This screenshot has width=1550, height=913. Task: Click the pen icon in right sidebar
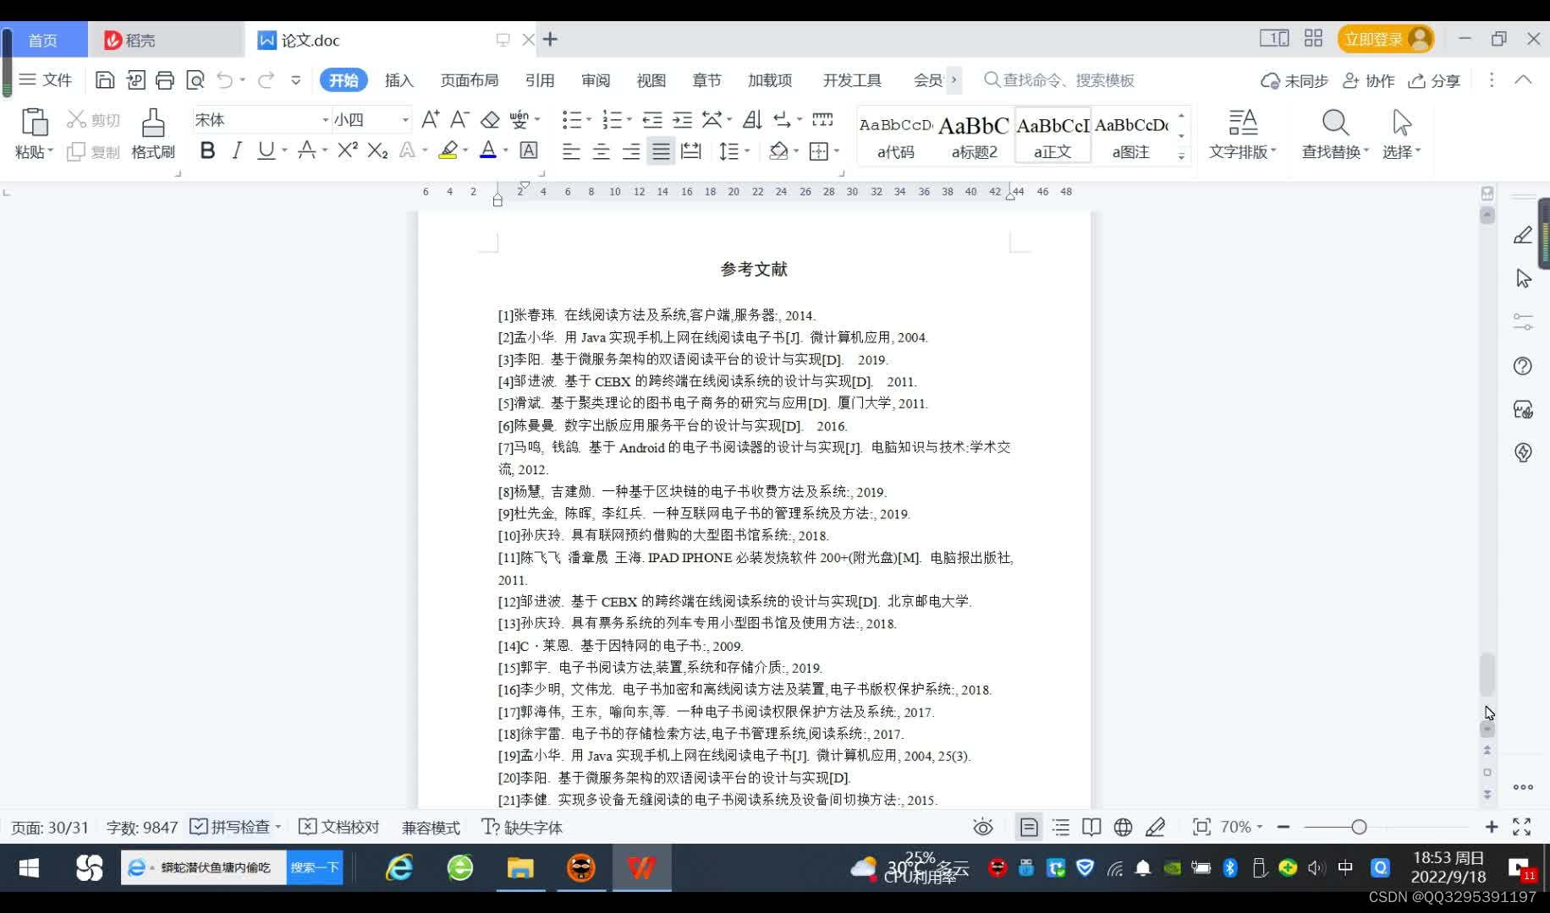[x=1523, y=235]
